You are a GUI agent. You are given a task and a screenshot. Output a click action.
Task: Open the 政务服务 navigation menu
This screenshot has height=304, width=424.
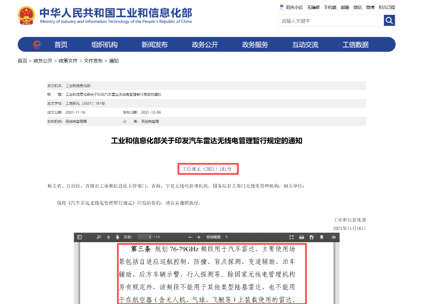click(x=255, y=45)
